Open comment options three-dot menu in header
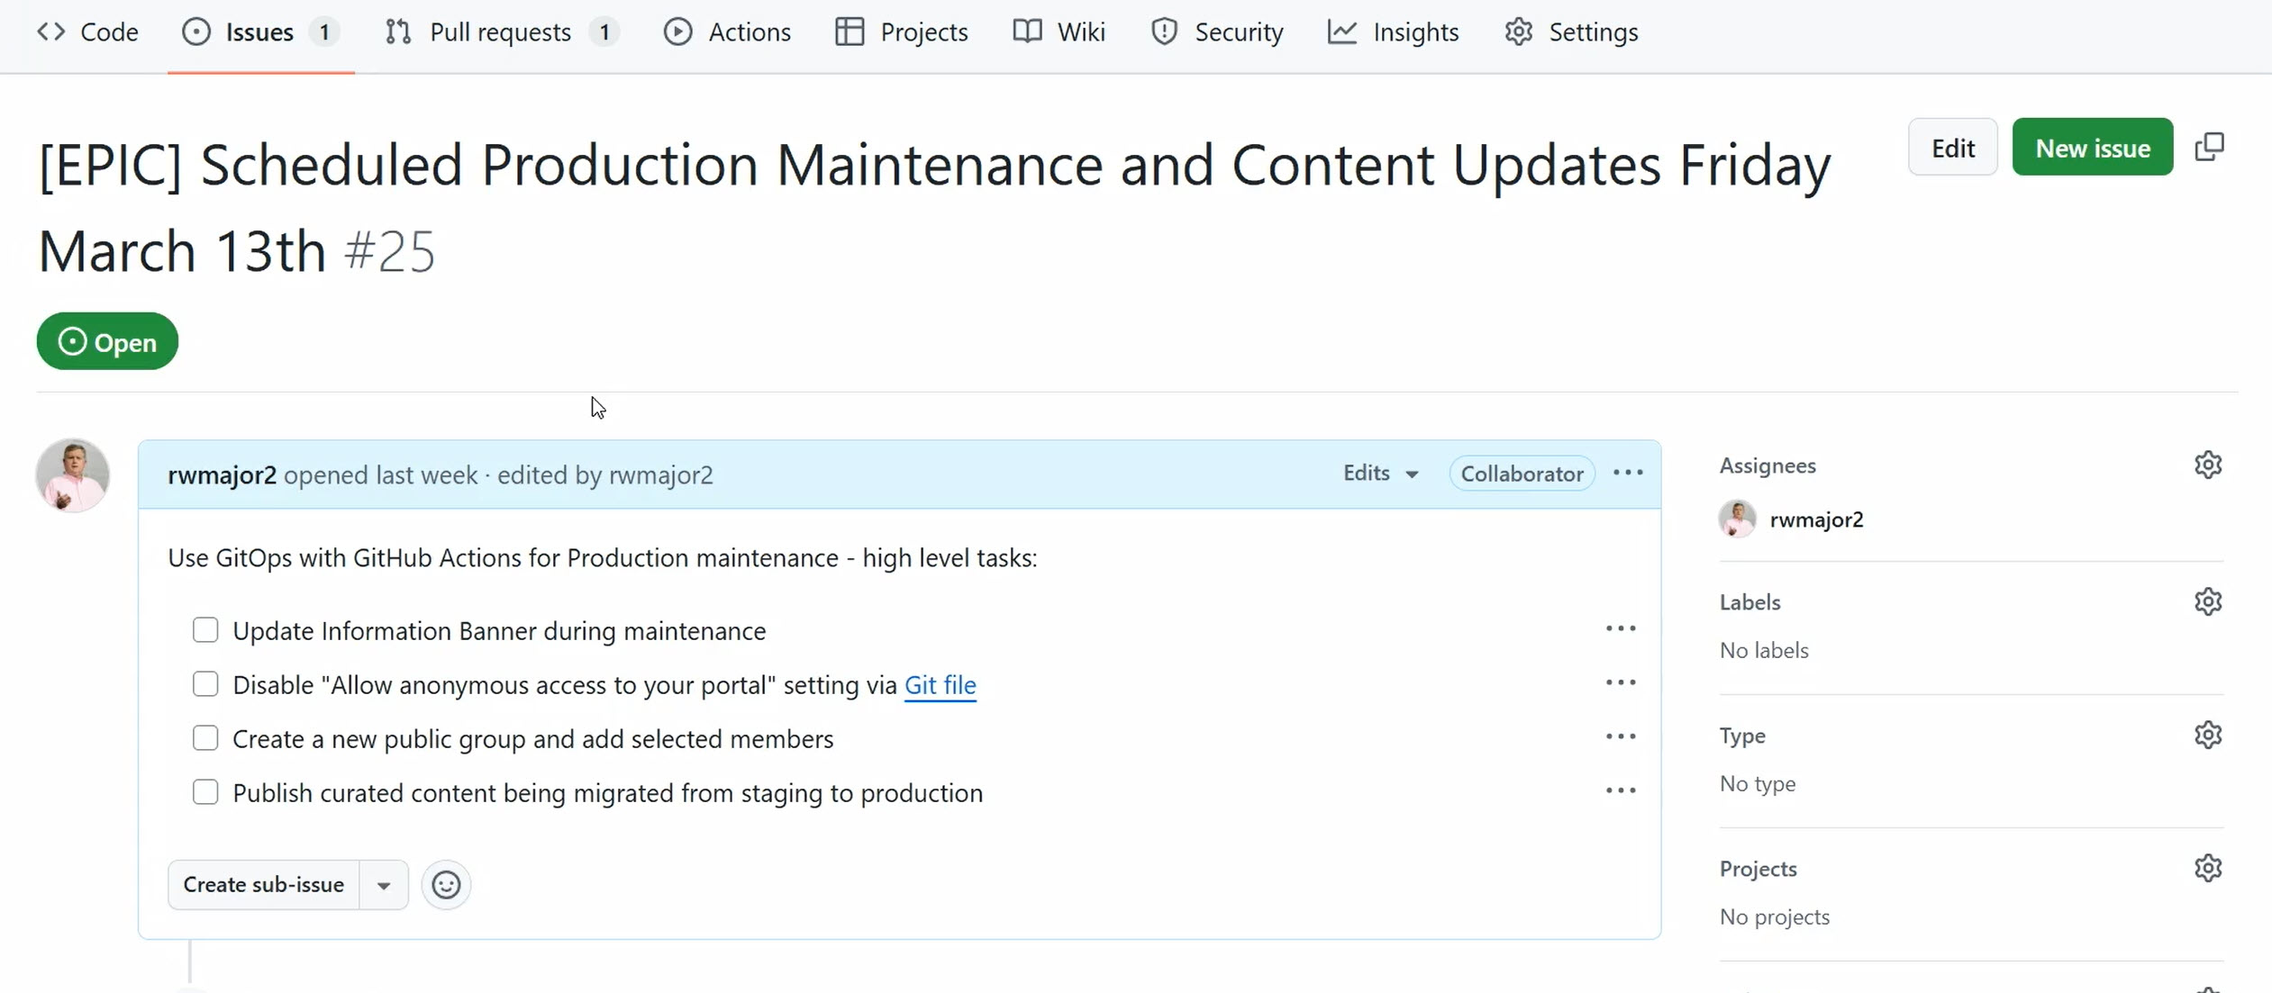The height and width of the screenshot is (993, 2272). pyautogui.click(x=1627, y=474)
